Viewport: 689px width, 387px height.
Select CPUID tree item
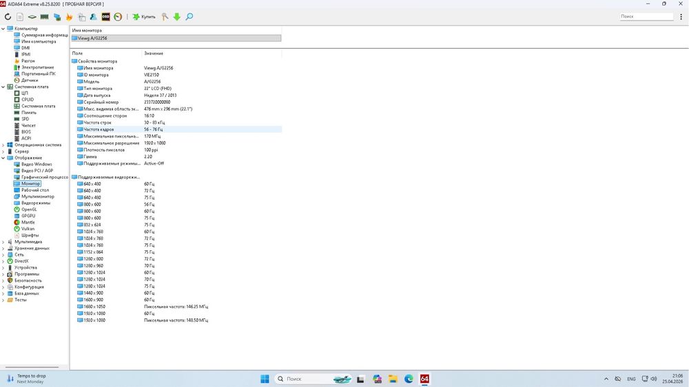point(23,100)
